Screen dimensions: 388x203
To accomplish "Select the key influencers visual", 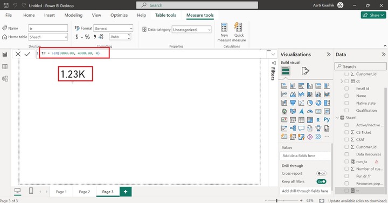I will [x=285, y=128].
